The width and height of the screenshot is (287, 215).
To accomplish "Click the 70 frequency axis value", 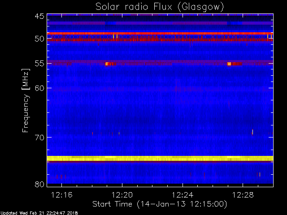I will pos(39,138).
